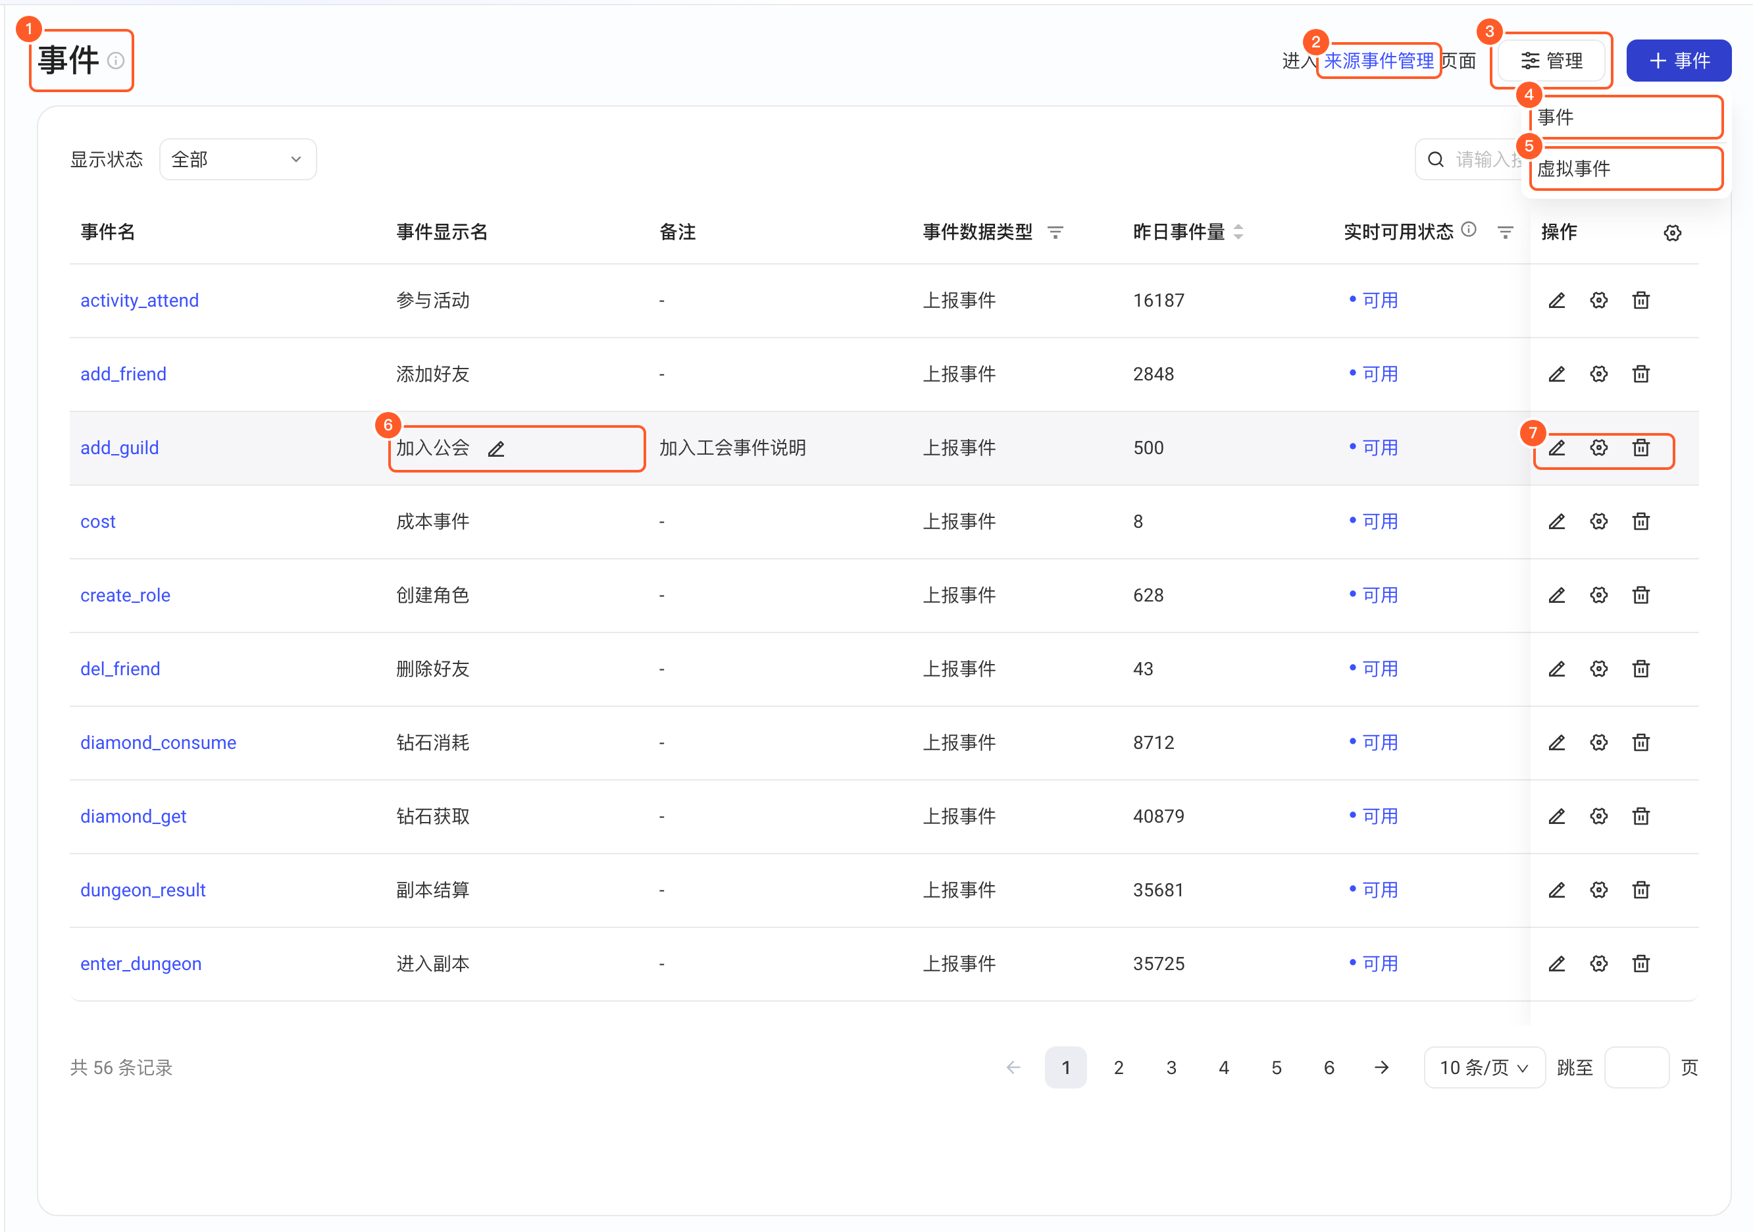
Task: Select 虚拟事件 in the 管理 menu
Action: (1625, 168)
